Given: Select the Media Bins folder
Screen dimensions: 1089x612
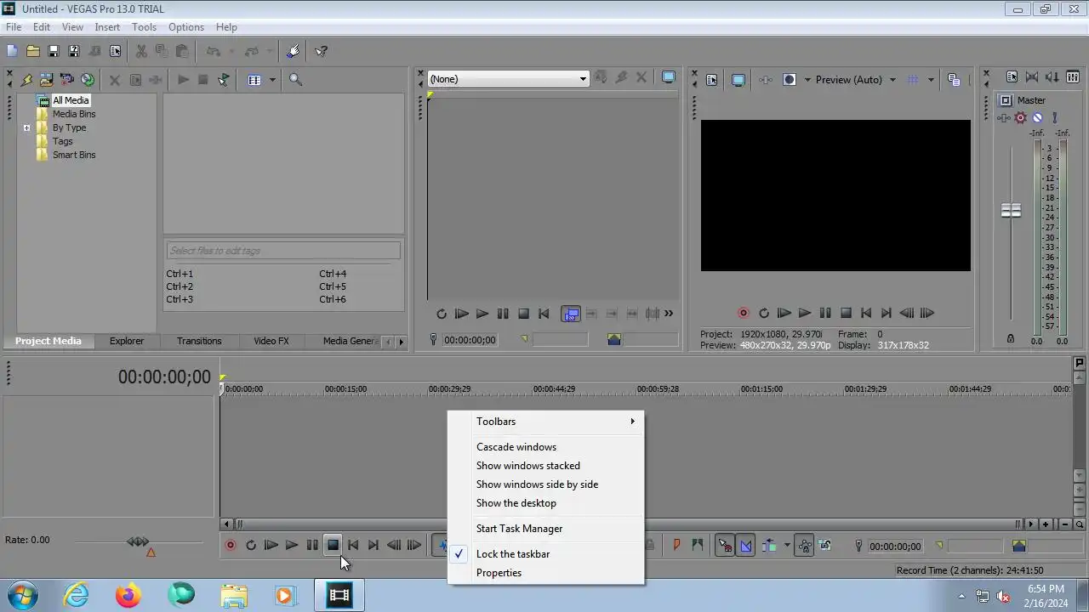Looking at the screenshot, I should pos(74,114).
